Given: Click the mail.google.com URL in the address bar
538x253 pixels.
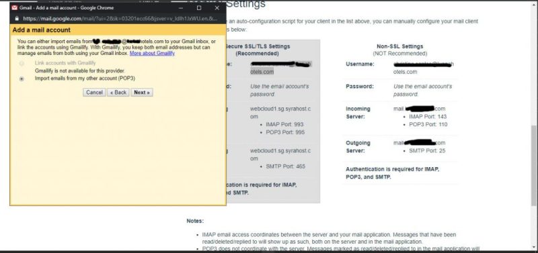Looking at the screenshot, I should click(120, 19).
